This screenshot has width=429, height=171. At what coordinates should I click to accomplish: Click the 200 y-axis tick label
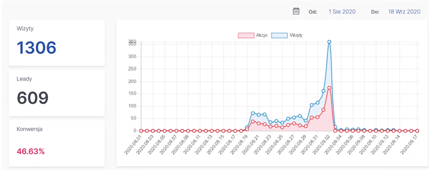tap(132, 82)
